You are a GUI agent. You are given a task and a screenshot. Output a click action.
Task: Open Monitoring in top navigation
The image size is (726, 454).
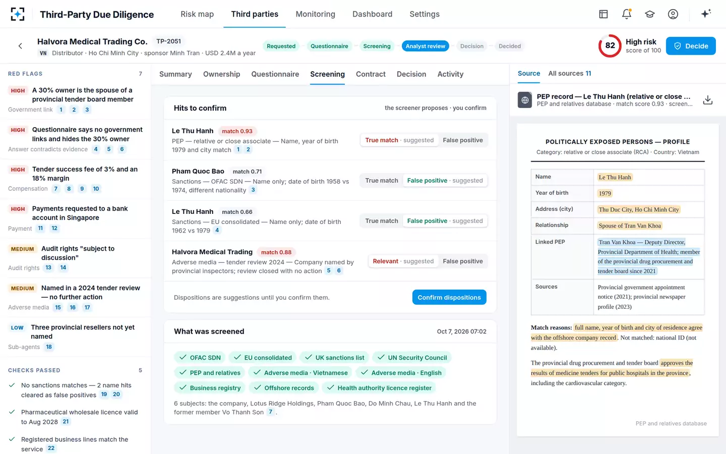[x=315, y=14]
